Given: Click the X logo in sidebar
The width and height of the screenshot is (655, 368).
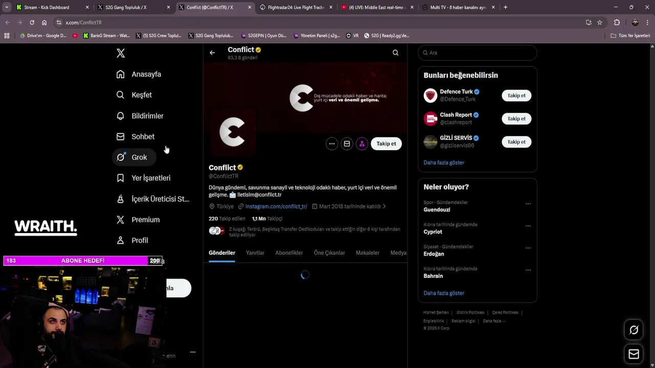Looking at the screenshot, I should coord(120,53).
